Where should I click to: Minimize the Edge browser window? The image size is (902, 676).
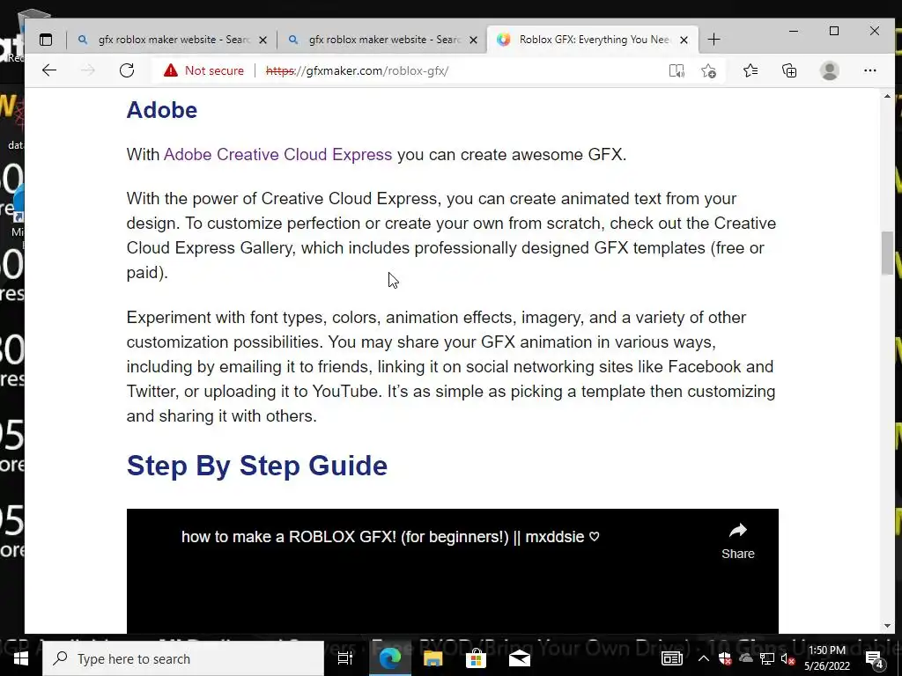(x=794, y=31)
